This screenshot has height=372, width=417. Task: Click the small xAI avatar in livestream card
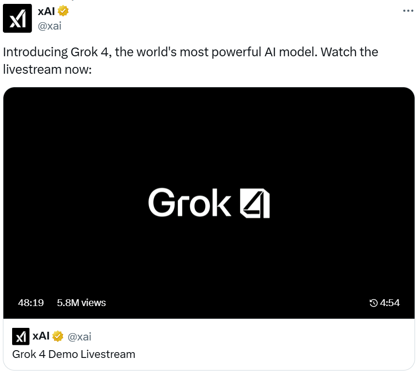(x=21, y=337)
